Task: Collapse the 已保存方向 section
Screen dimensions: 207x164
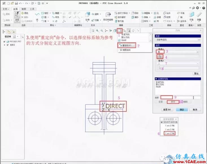Action: [156, 79]
